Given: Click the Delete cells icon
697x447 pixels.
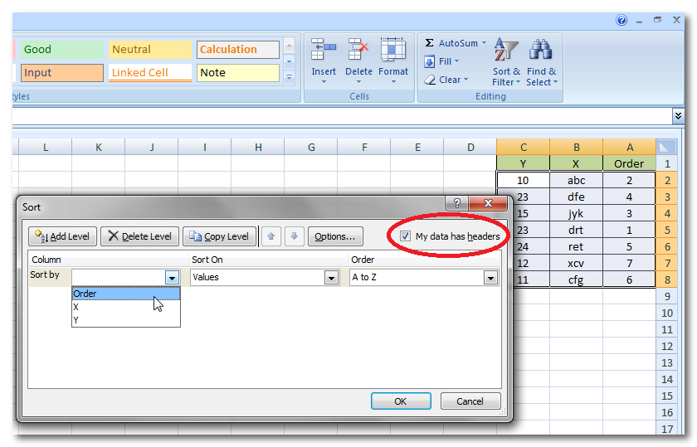Looking at the screenshot, I should tap(358, 51).
